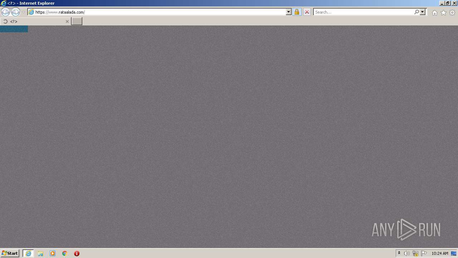Expand search provider dropdown arrow
458x258 pixels.
tap(423, 12)
